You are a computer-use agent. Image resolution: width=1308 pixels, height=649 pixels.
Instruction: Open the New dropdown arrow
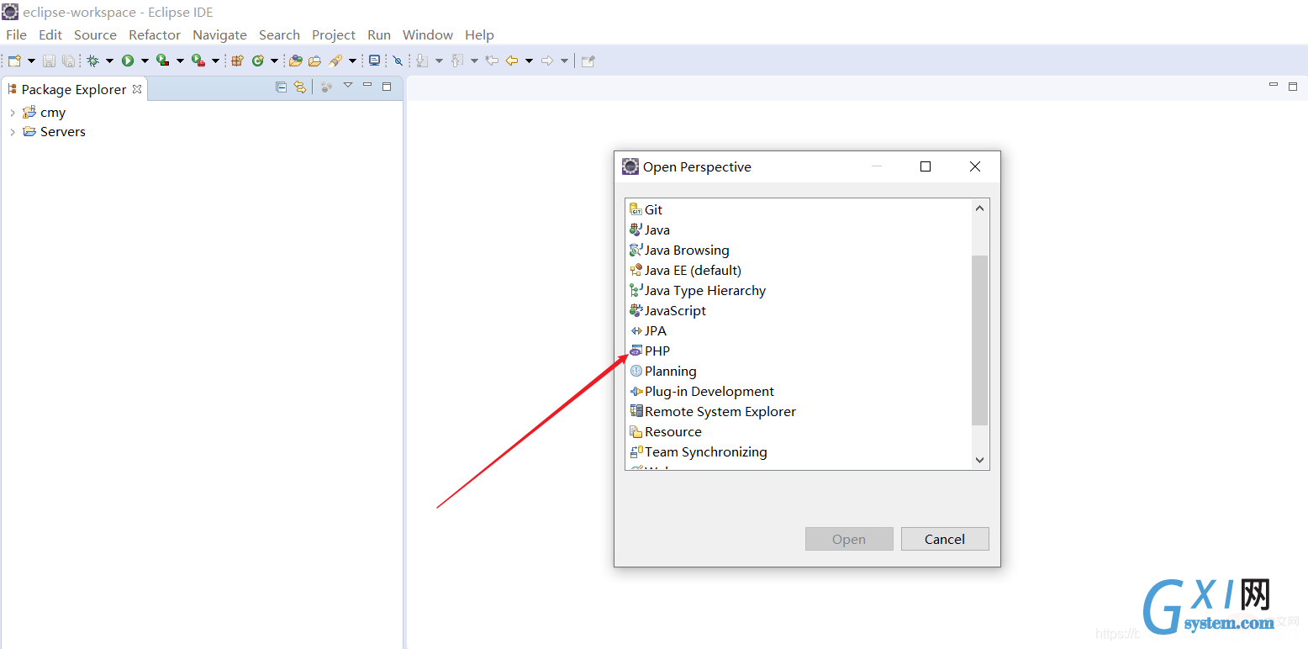point(31,61)
